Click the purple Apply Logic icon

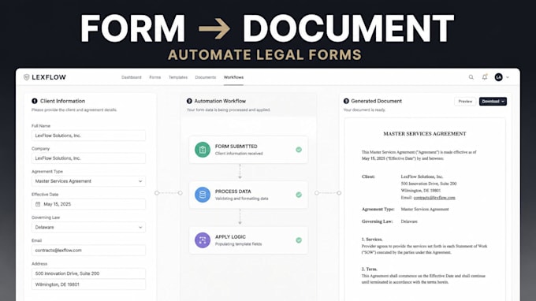point(203,240)
